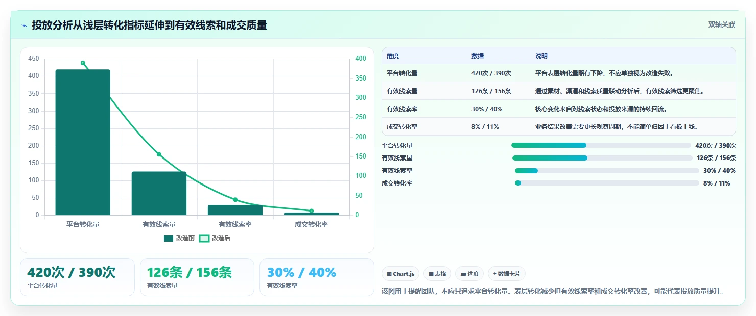Click the 说明 table column header

tap(541, 56)
